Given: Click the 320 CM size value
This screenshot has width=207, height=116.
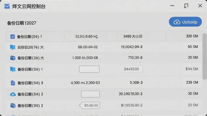Looking at the screenshot, I should 192,36.
